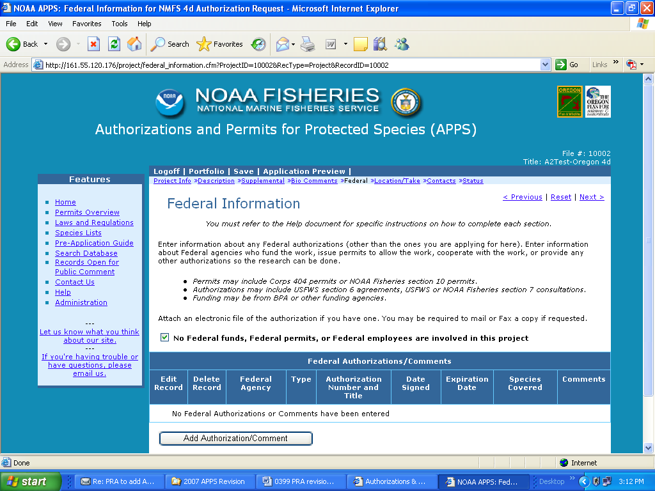Click the NOAA round logo
Screen dimensions: 655x491
tap(170, 102)
